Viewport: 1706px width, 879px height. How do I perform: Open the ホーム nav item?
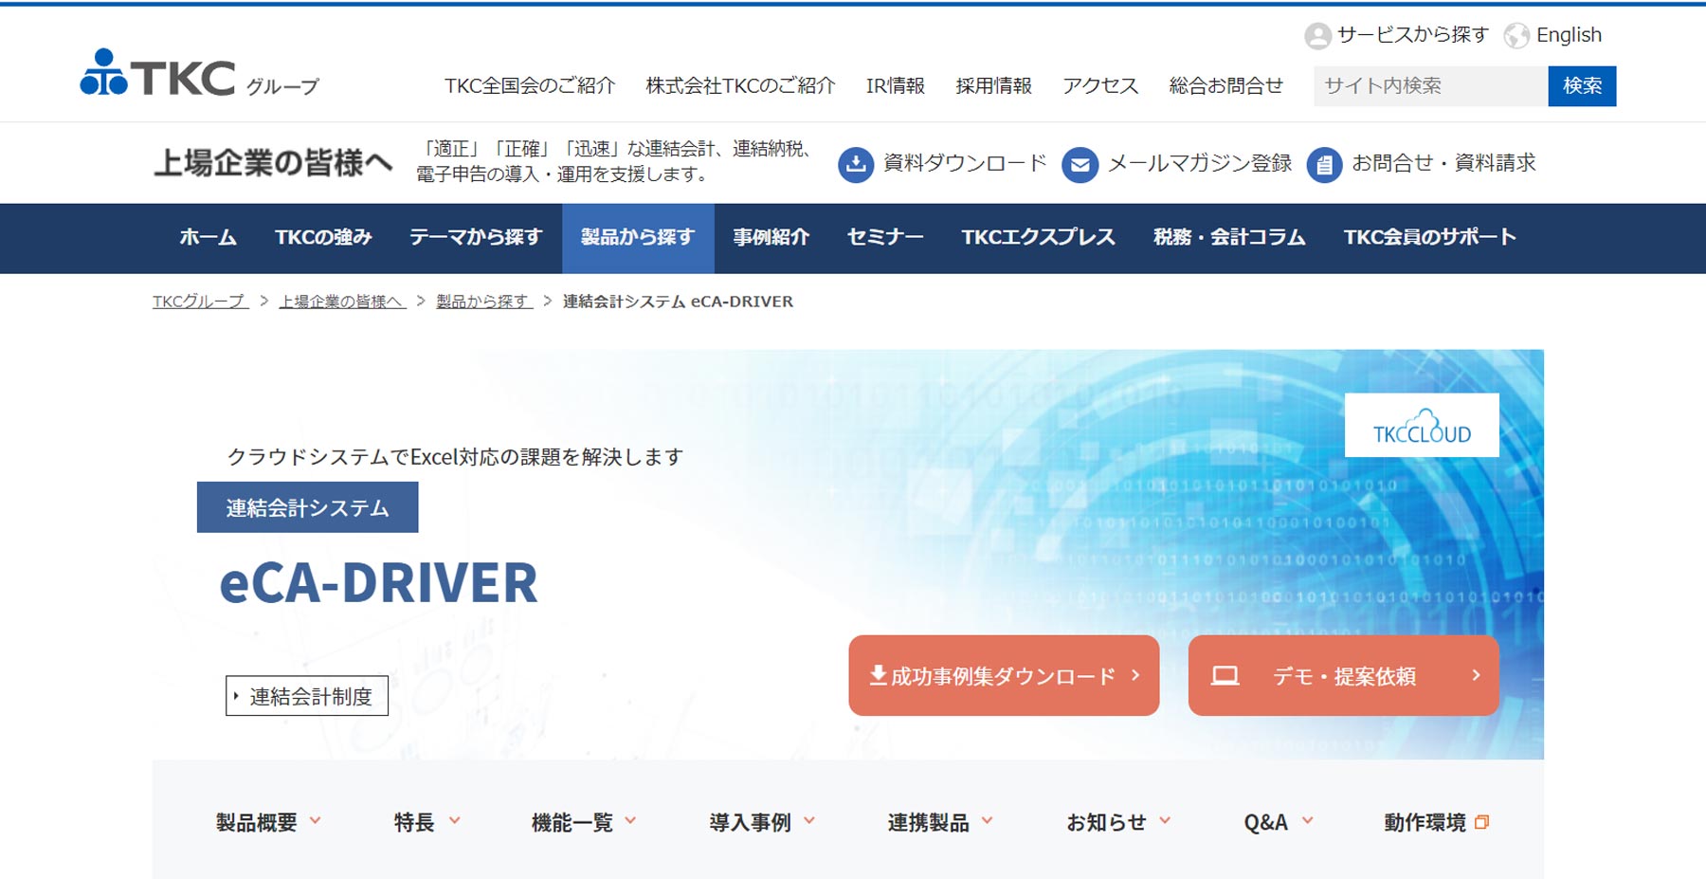(208, 238)
